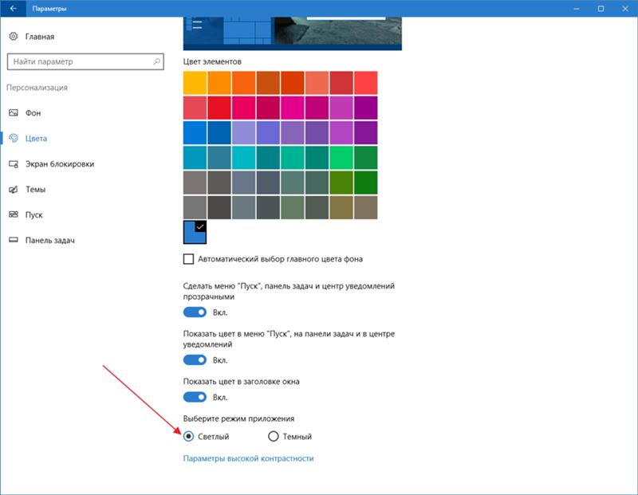This screenshot has height=495, width=638.
Task: Choose the dark green swatch ending fifth row
Action: point(366,183)
